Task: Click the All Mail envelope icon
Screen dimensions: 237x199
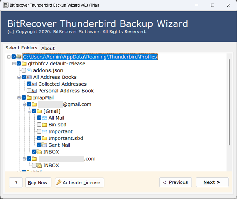Action: pyautogui.click(x=44, y=118)
